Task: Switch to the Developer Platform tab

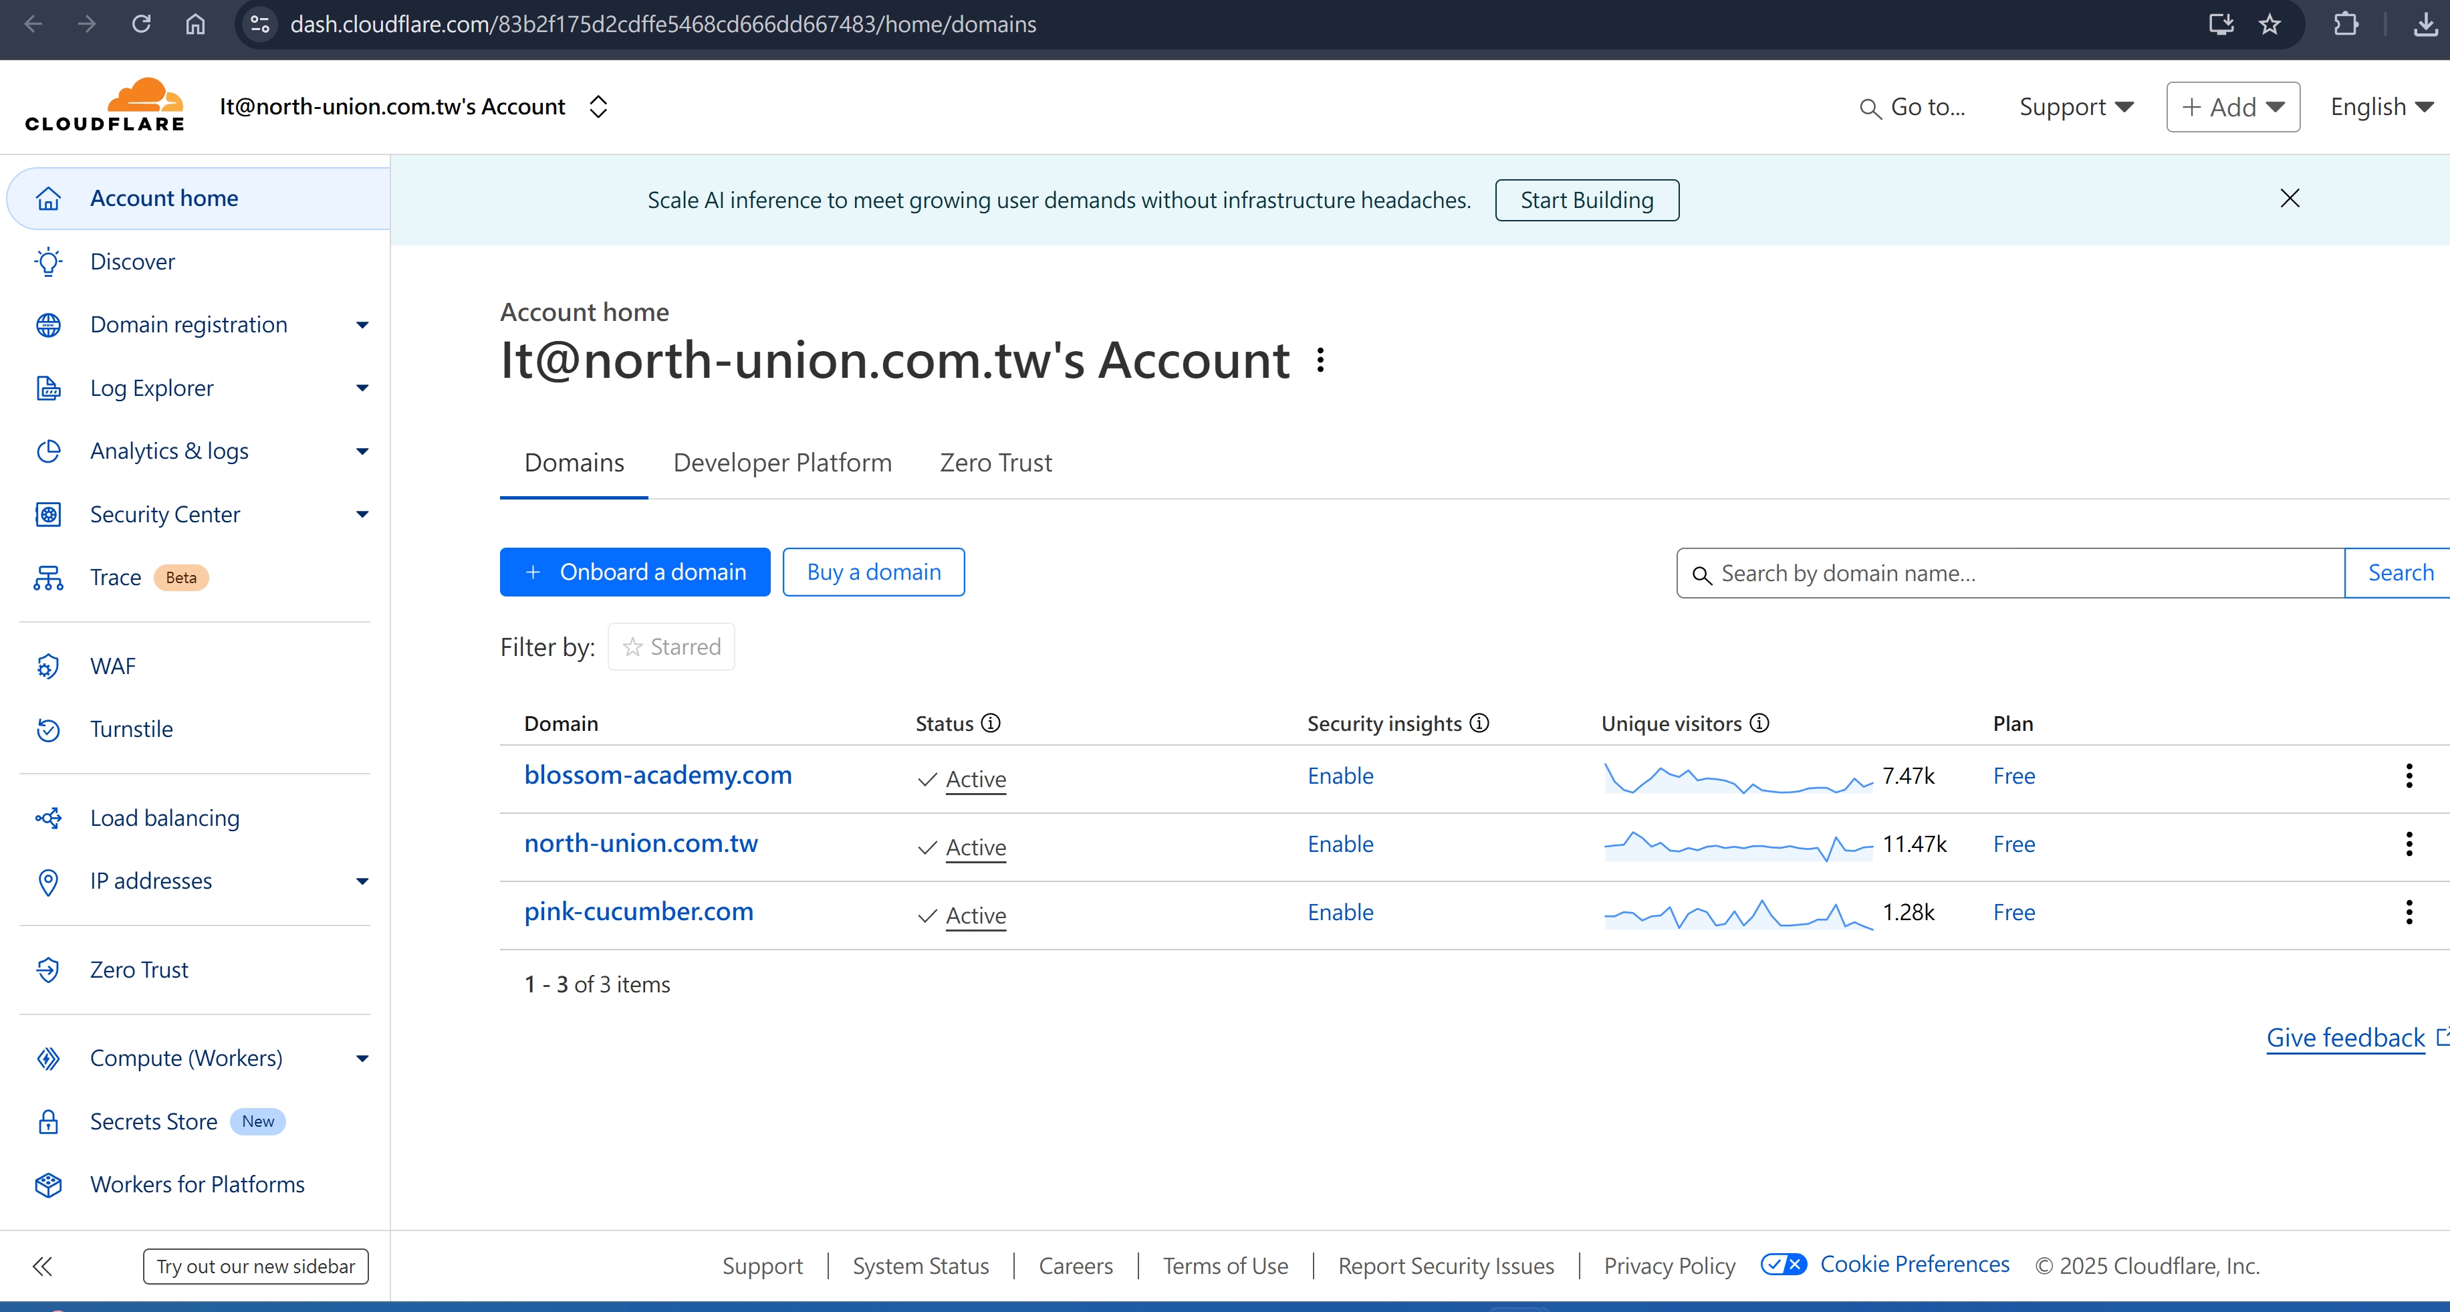Action: pyautogui.click(x=783, y=463)
